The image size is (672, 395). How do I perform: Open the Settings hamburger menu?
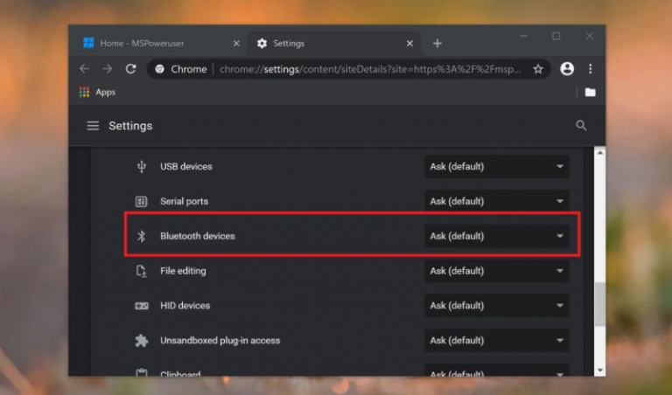point(93,126)
